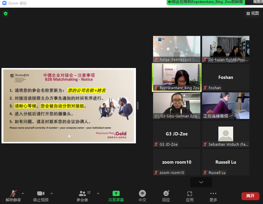The image size is (263, 204).
Task: Click the divider handle beside shared screen
Action: [x=138, y=106]
